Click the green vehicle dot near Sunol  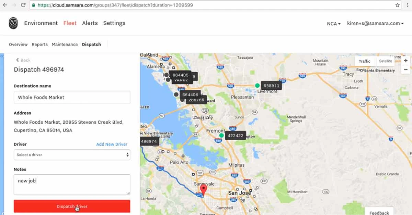coord(221,135)
